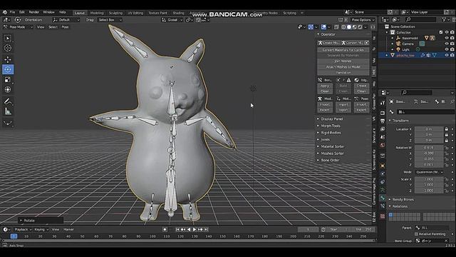Image resolution: width=456 pixels, height=257 pixels.
Task: Switch to the UV Editing workspace tab
Action: [135, 13]
